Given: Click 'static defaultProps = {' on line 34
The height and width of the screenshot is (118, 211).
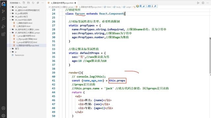Looking at the screenshot, I should pyautogui.click(x=87, y=53).
